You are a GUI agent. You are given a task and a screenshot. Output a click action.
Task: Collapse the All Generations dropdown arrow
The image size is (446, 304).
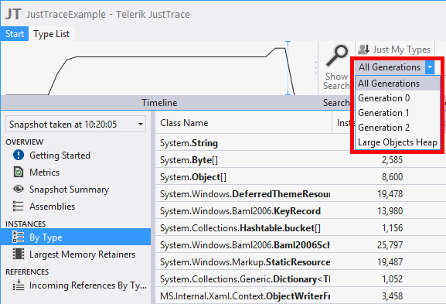click(430, 67)
